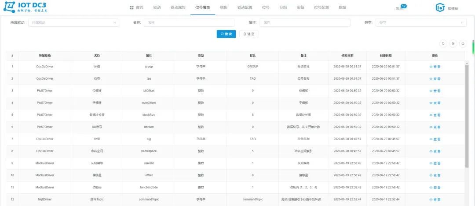Image resolution: width=475 pixels, height=206 pixels.
Task: Click the '数据块长度' name cell
Action: pyautogui.click(x=97, y=115)
